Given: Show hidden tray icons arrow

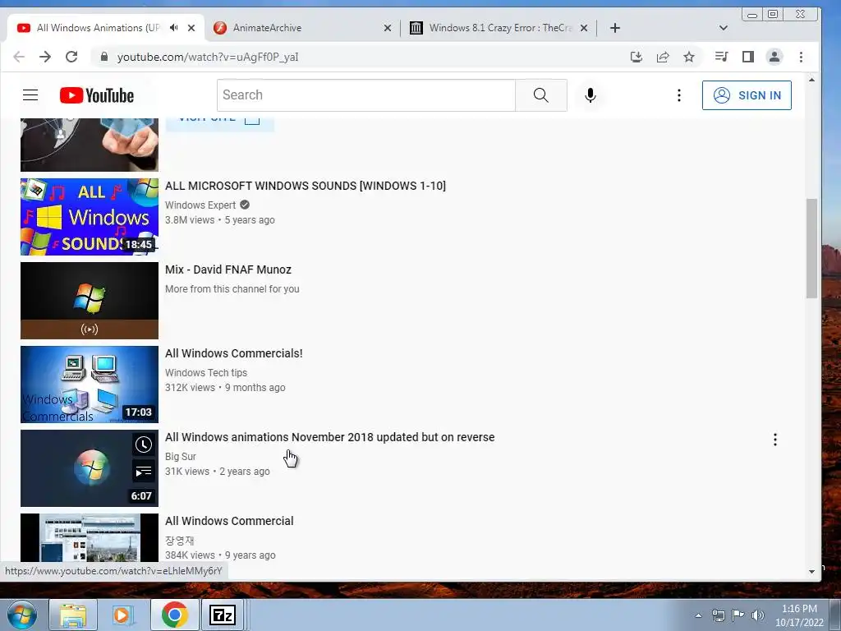Looking at the screenshot, I should pyautogui.click(x=698, y=615).
